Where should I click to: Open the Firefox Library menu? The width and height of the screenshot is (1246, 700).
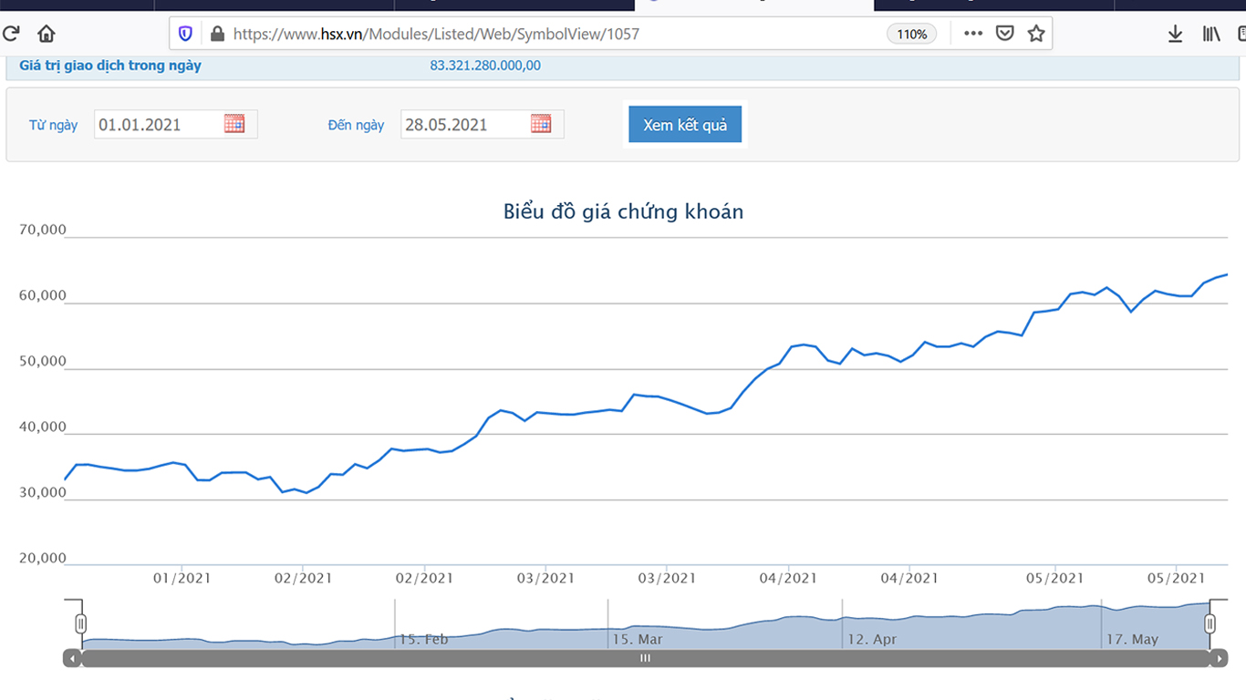[1210, 34]
